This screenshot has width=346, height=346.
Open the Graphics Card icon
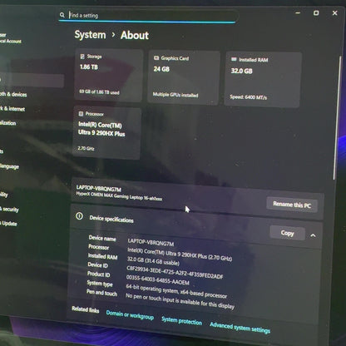(156, 58)
